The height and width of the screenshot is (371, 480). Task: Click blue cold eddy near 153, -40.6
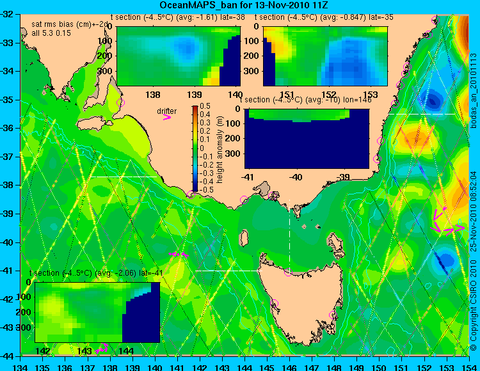click(x=445, y=260)
